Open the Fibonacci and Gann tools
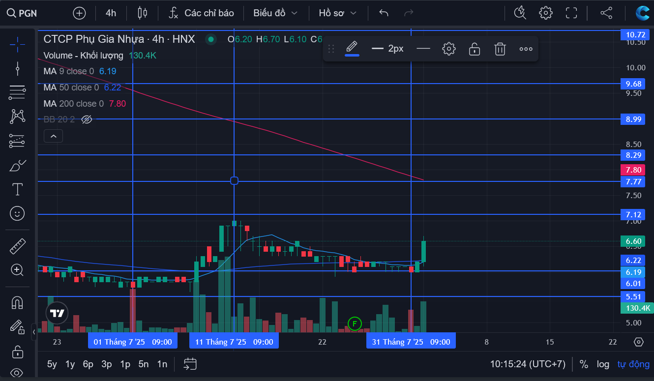 pos(18,91)
